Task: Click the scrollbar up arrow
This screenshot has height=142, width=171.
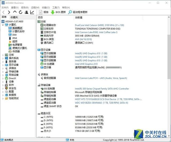Action: 169,17
